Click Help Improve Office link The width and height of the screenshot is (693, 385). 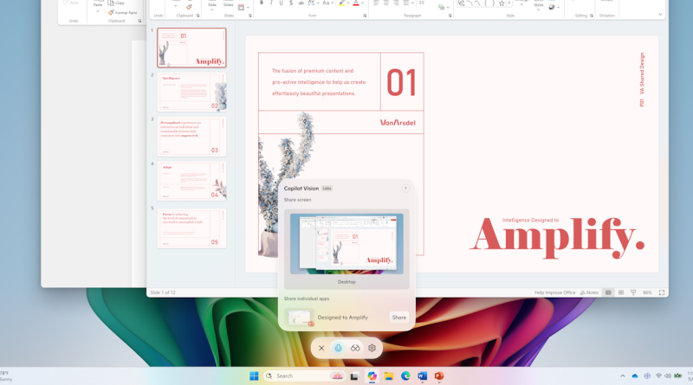click(x=554, y=292)
